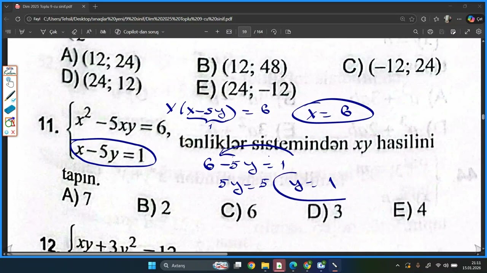This screenshot has height=273, width=487.
Task: Enter PDF full screen mode
Action: [467, 32]
